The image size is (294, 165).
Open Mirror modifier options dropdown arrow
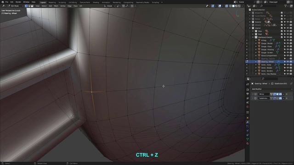pyautogui.click(x=283, y=94)
